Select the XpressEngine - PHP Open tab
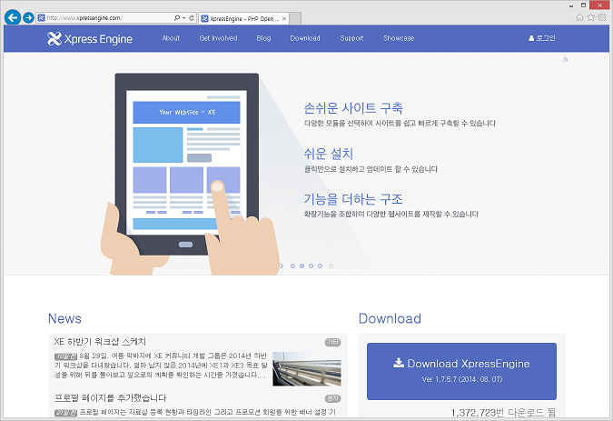Screen dimensions: 613x421 click(244, 18)
